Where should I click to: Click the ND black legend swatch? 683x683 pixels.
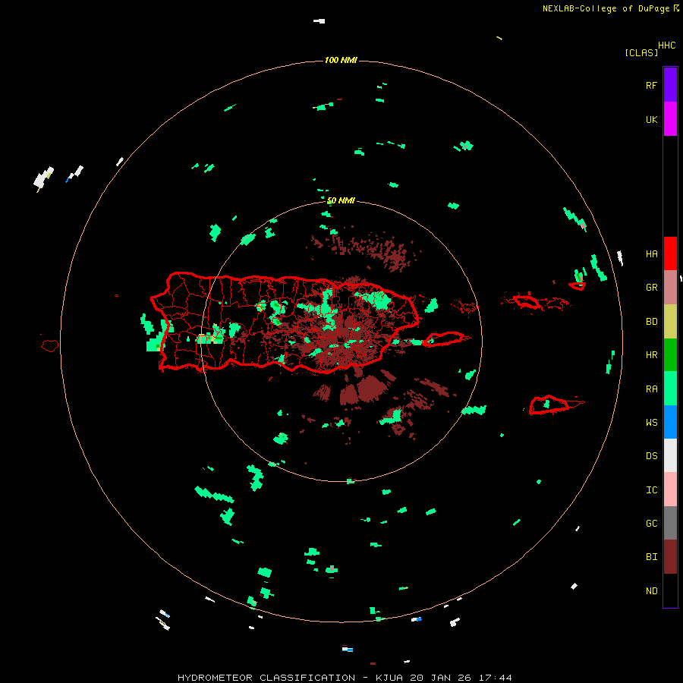(670, 590)
